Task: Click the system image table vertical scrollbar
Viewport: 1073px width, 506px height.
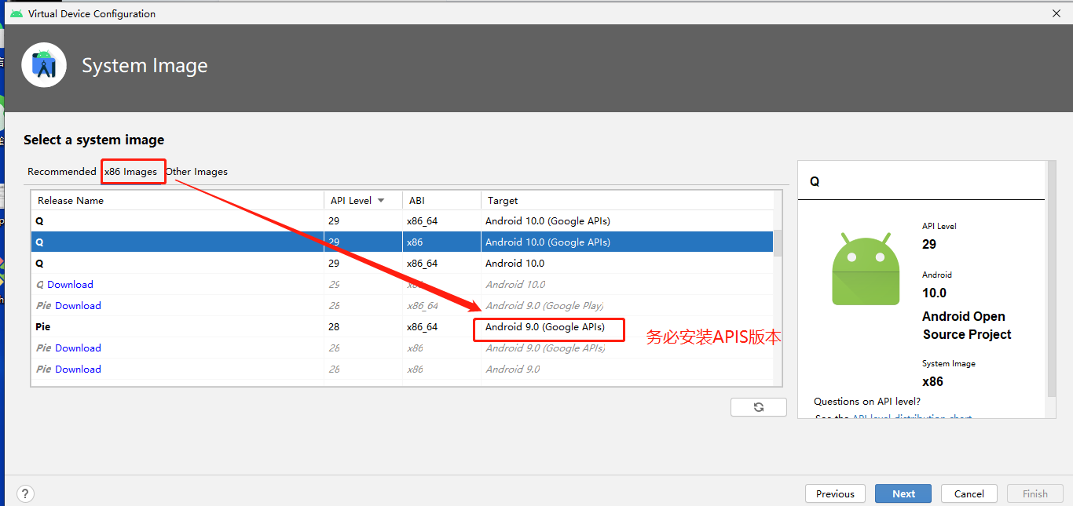Action: click(778, 243)
